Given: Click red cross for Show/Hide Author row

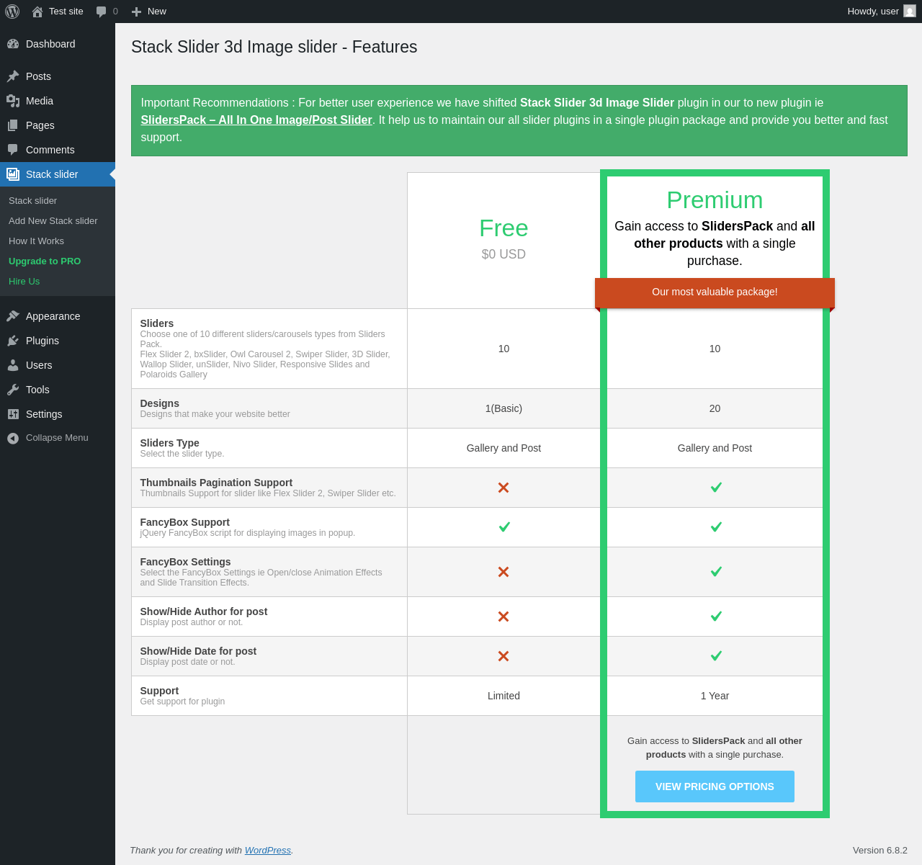Looking at the screenshot, I should click(x=503, y=617).
